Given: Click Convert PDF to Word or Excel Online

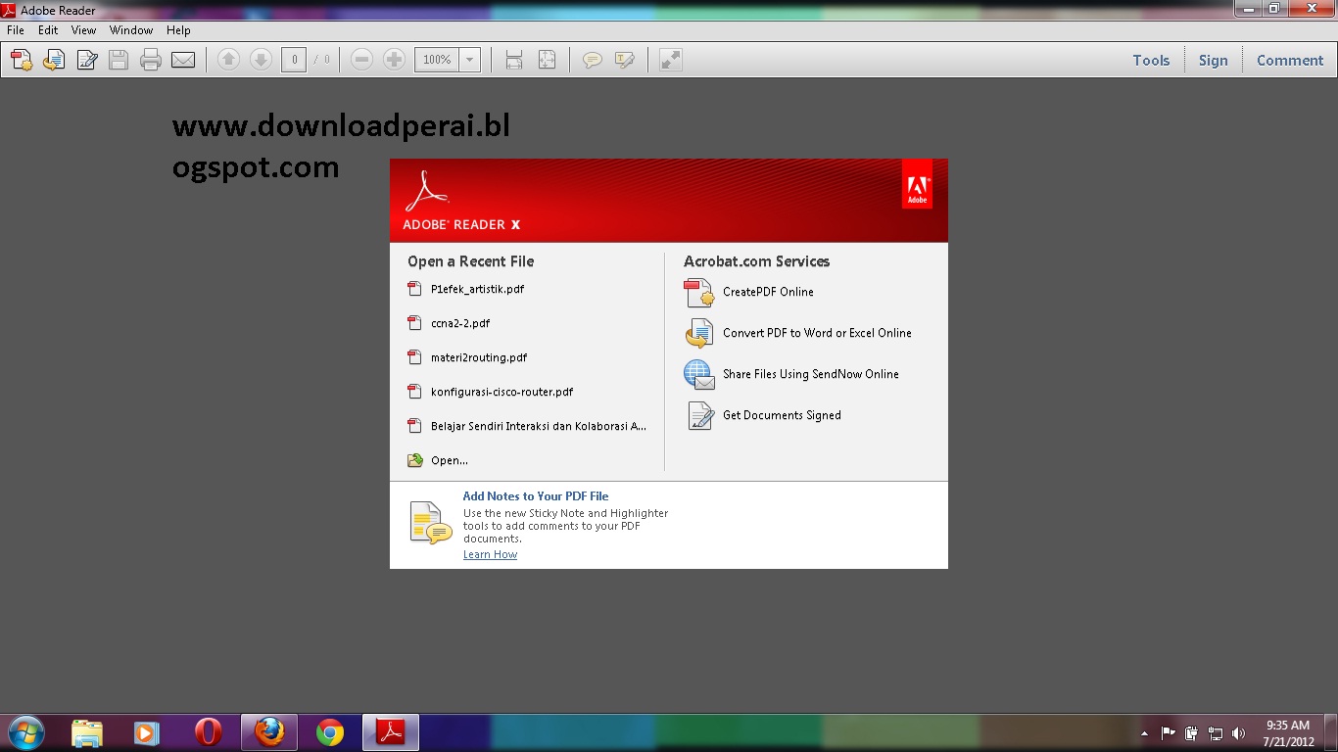Looking at the screenshot, I should pos(817,333).
